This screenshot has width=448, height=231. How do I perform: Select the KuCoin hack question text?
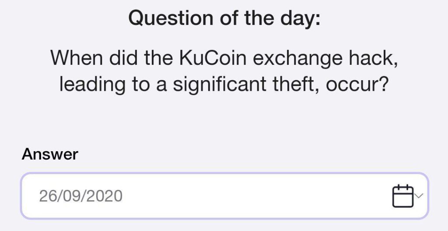coord(224,71)
